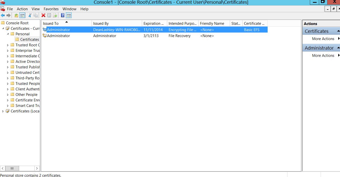Collapse the Certificates section in Actions pane
The width and height of the screenshot is (340, 177).
(x=338, y=31)
